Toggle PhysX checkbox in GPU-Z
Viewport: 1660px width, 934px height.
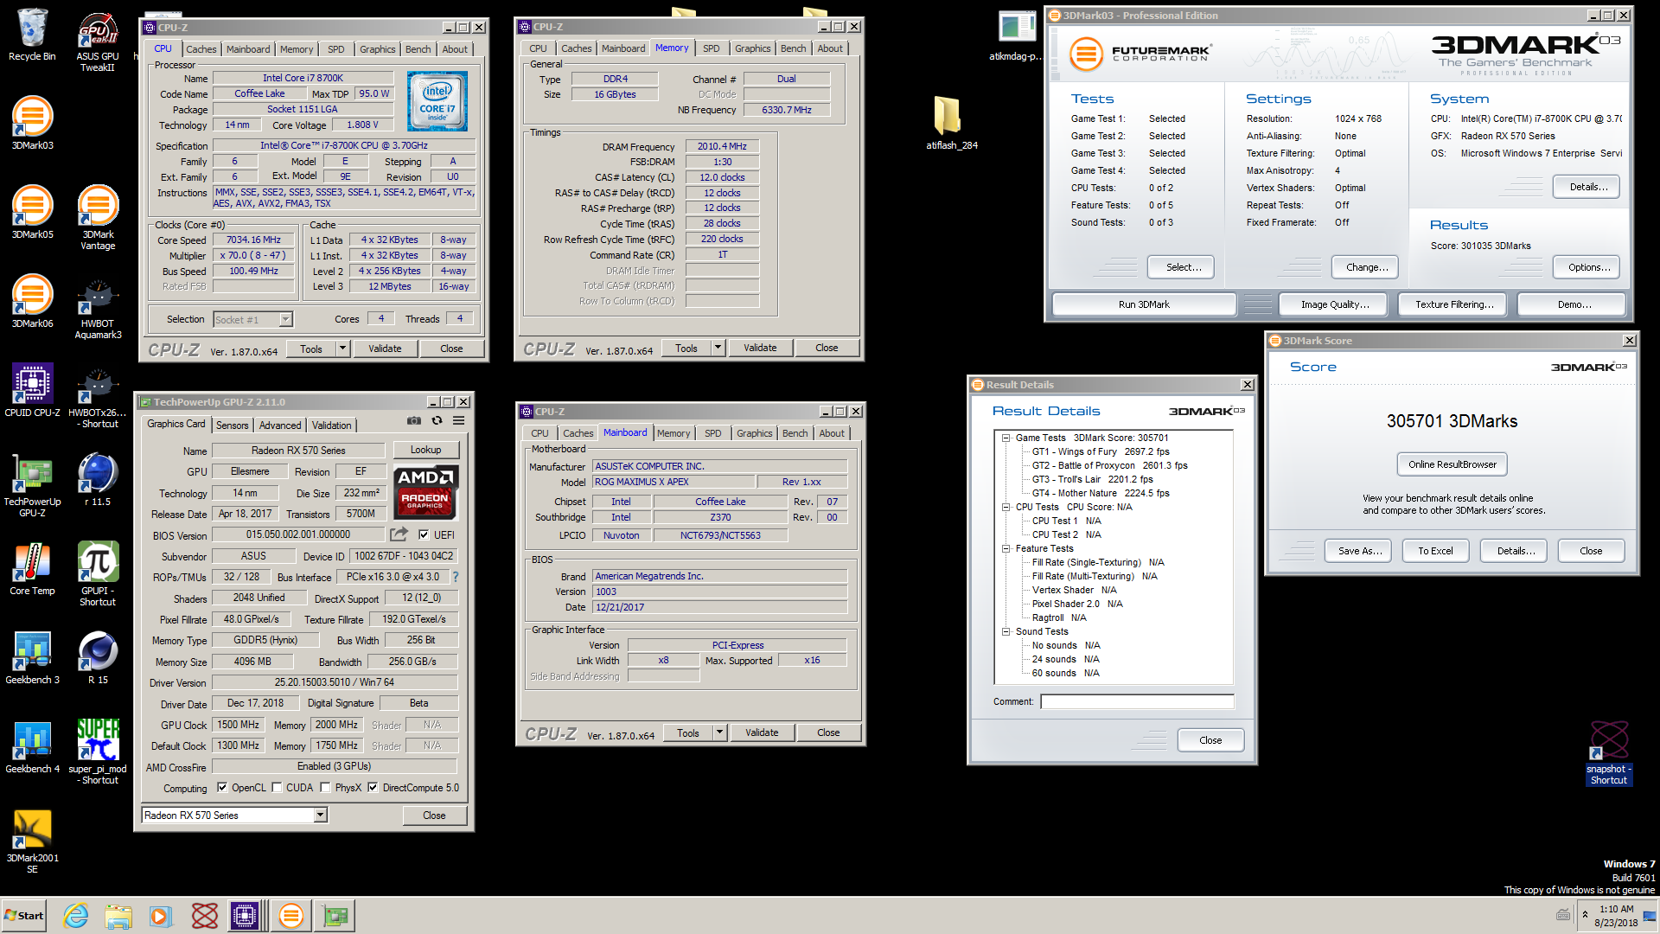pos(325,787)
